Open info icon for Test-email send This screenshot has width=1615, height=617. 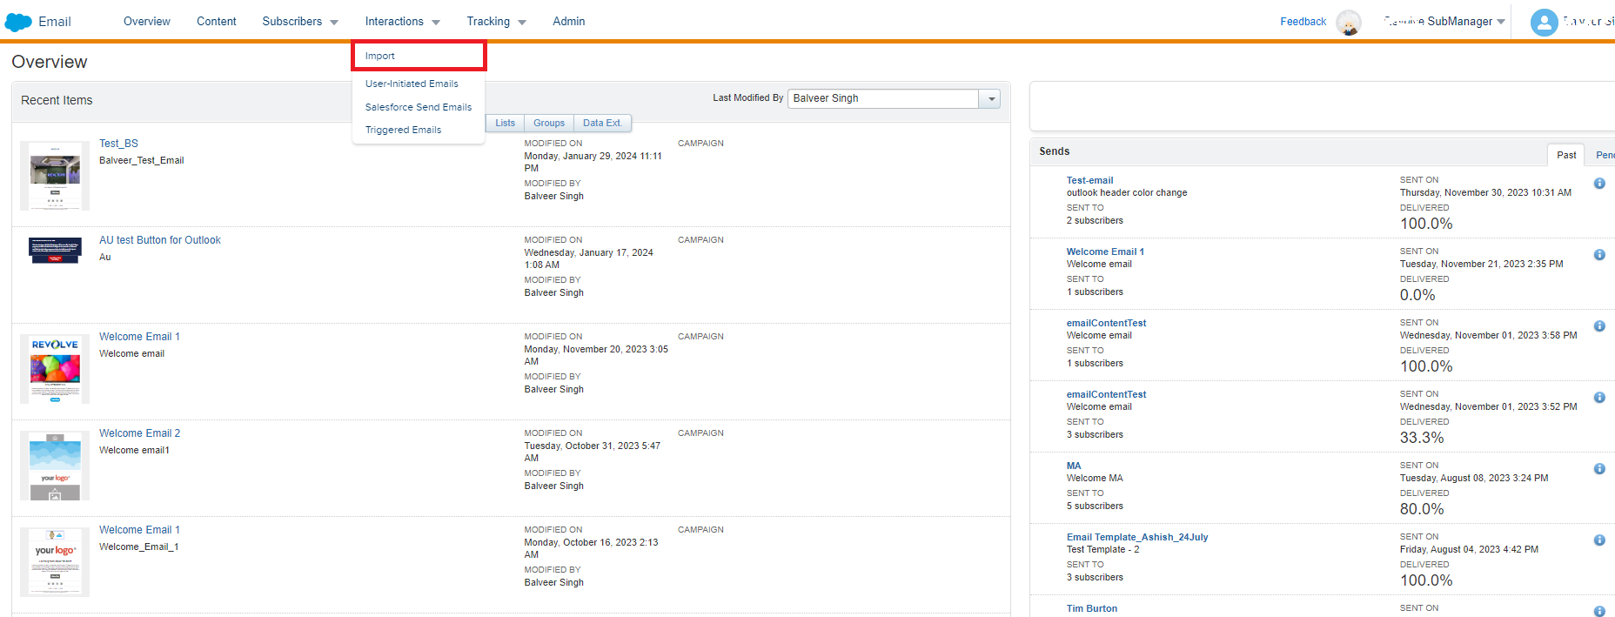click(x=1599, y=184)
